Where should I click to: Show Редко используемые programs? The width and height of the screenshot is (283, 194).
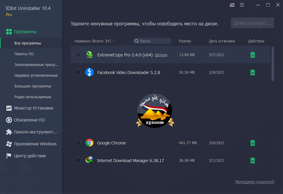pyautogui.click(x=33, y=97)
